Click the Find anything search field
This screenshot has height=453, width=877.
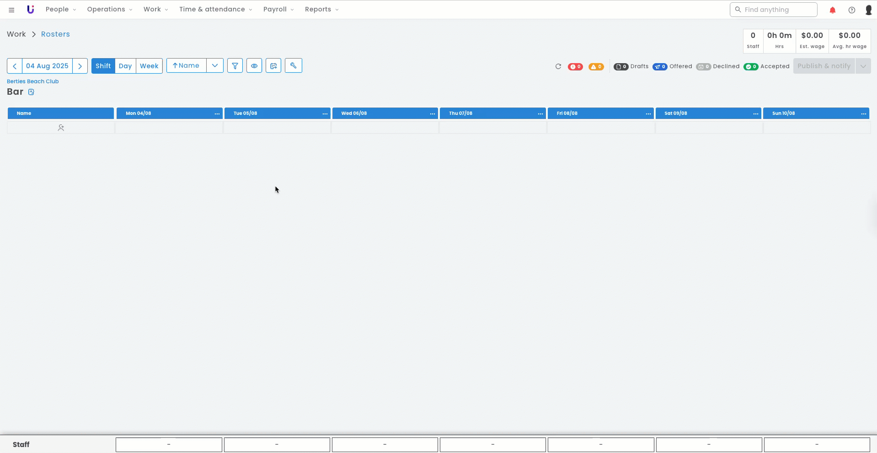click(774, 10)
